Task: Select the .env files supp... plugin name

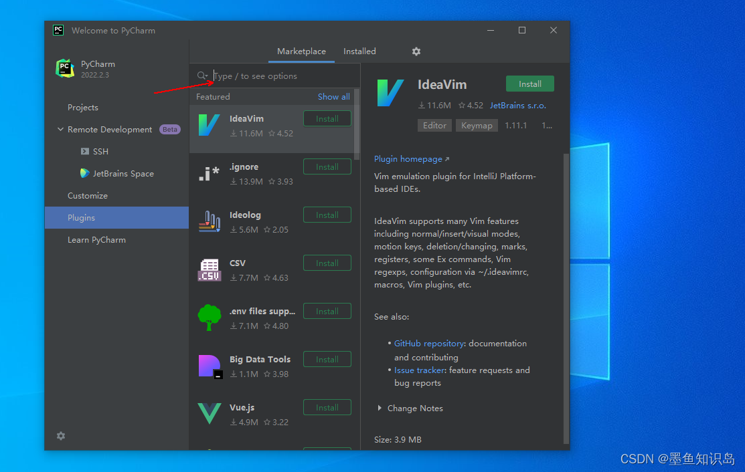Action: (x=262, y=311)
